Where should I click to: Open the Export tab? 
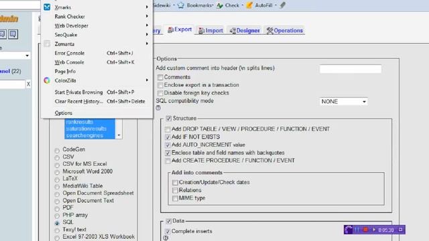[180, 29]
